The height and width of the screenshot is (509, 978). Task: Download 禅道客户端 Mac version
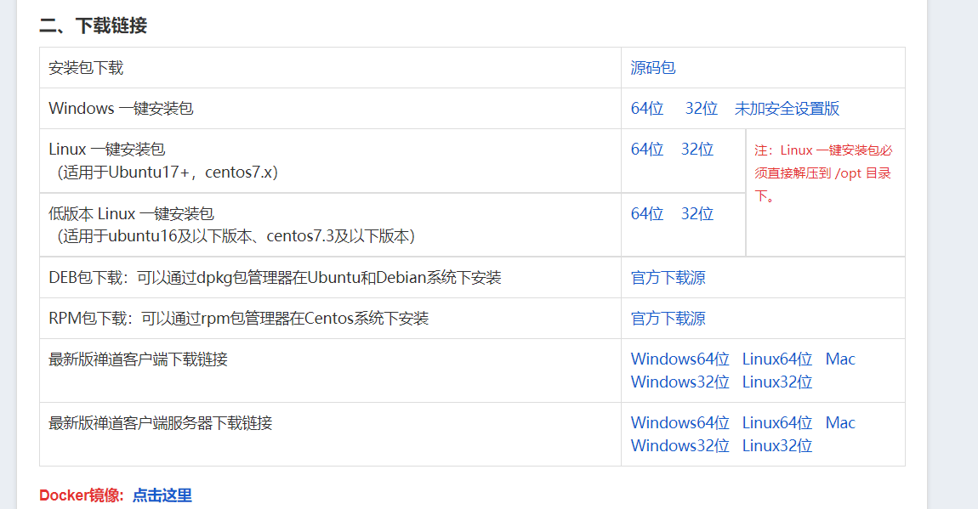pyautogui.click(x=840, y=359)
